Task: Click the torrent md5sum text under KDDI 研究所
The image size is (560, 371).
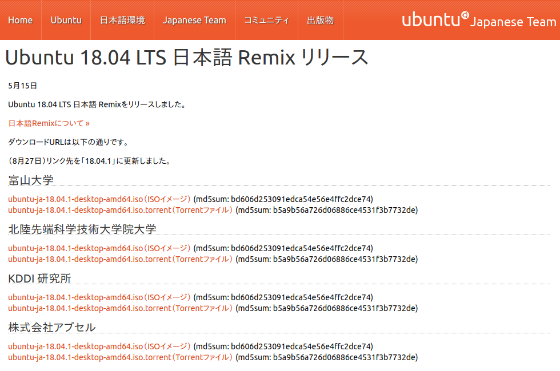Action: (x=326, y=308)
